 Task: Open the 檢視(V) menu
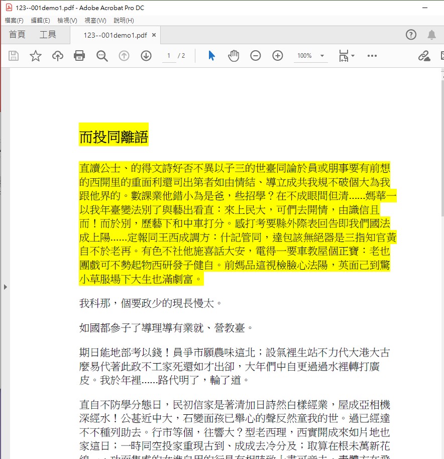pyautogui.click(x=67, y=21)
